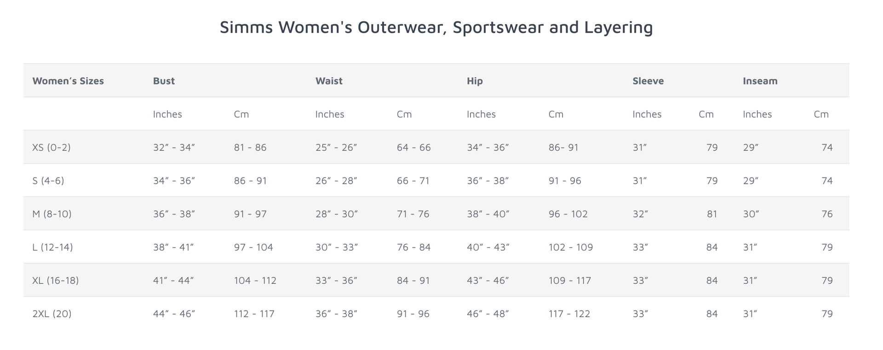Select the L (12-14) size row label
The width and height of the screenshot is (883, 350).
pos(52,247)
